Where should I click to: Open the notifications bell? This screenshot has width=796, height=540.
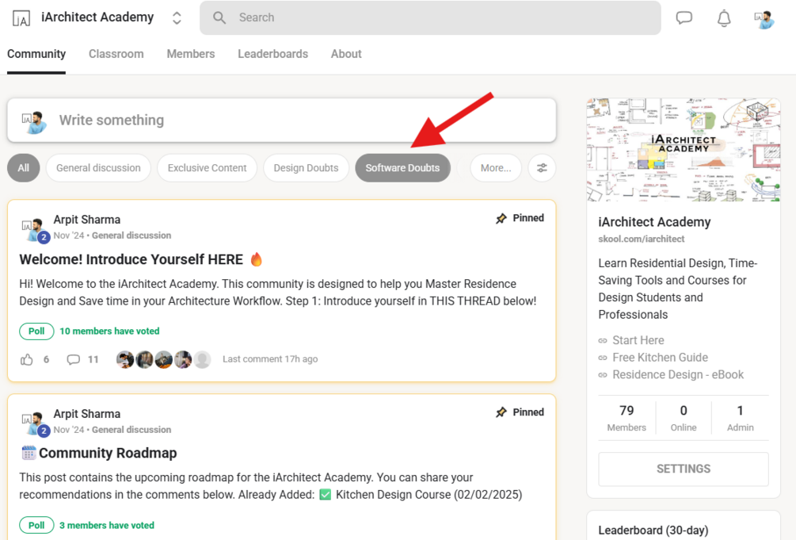[x=724, y=18]
